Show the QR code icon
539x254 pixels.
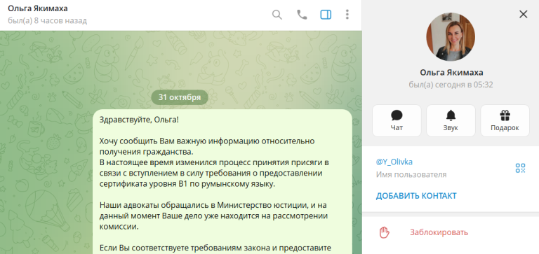521,168
